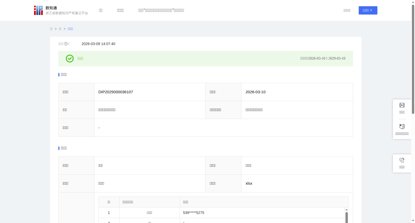Click the page scrollbar up arrow
Screen dimensions: 415x223
tap(413, 2)
